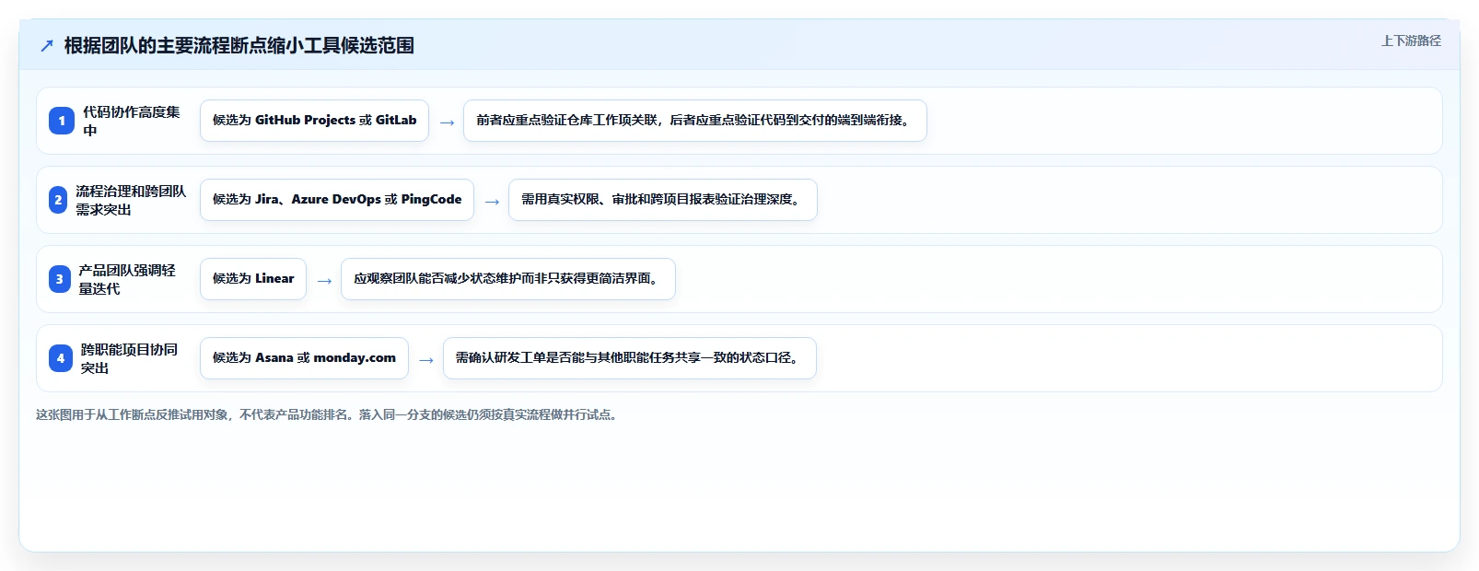Screen dimensions: 1479x571
Task: Click the 产品团队强调轻量迭代 label
Action: point(127,279)
